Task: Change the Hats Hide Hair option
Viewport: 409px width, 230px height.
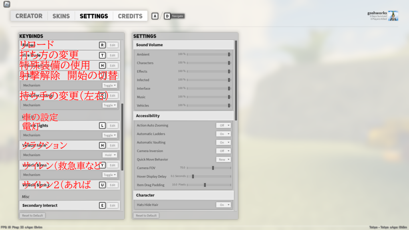Action: [x=223, y=205]
